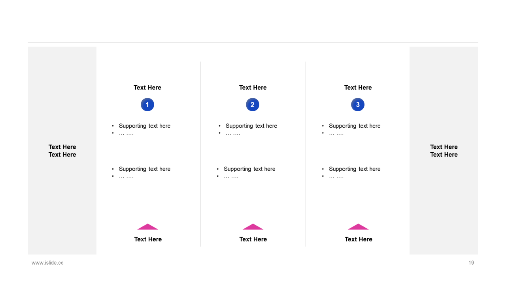Image resolution: width=506 pixels, height=284 pixels.
Task: Click the upper "Supporting text here" bullet under circle 1
Action: click(x=145, y=126)
